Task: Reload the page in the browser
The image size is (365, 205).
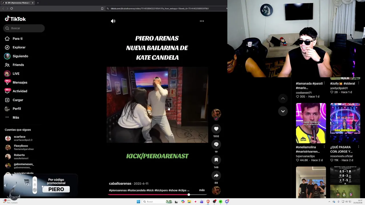Action: [x=12, y=9]
